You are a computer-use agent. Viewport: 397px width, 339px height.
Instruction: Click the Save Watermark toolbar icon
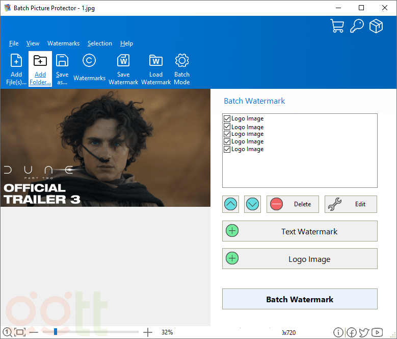tap(123, 61)
